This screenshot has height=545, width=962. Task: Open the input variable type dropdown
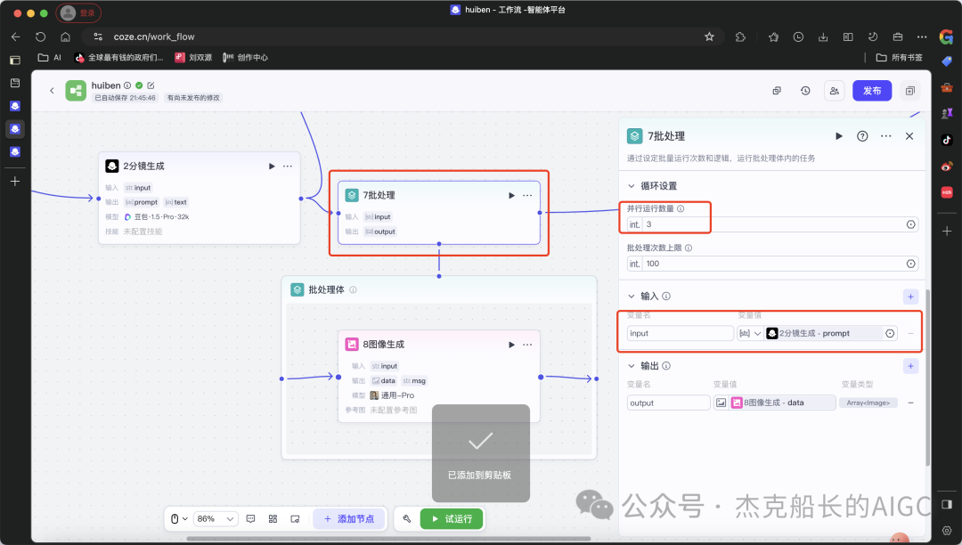coord(750,333)
